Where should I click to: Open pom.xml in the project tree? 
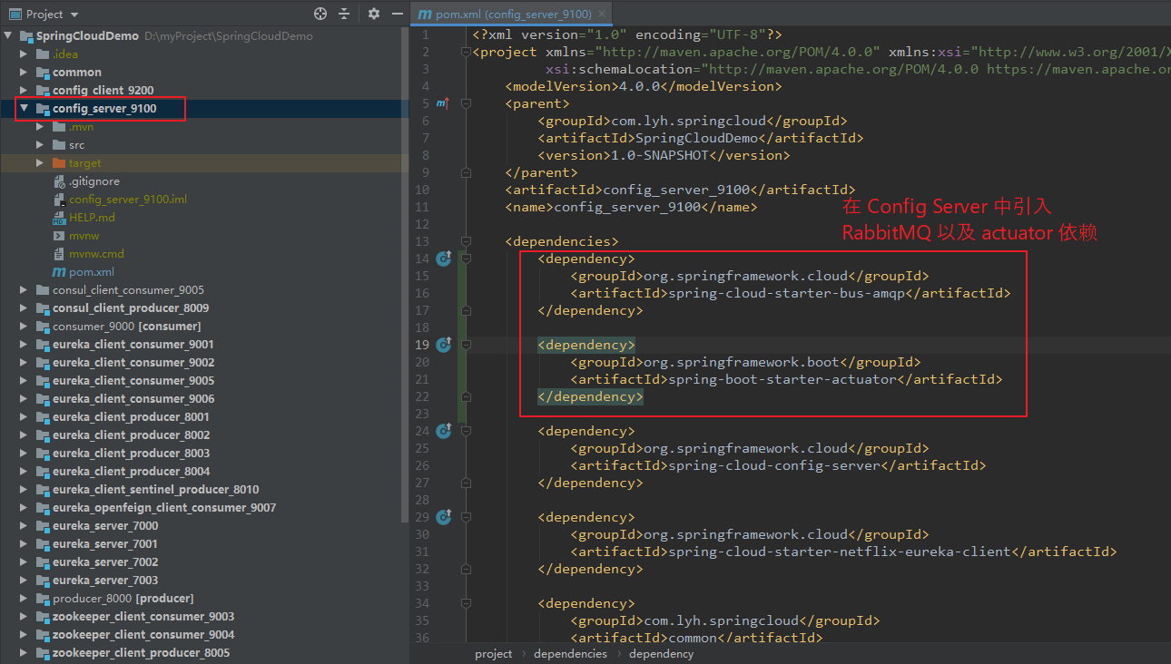tap(92, 272)
